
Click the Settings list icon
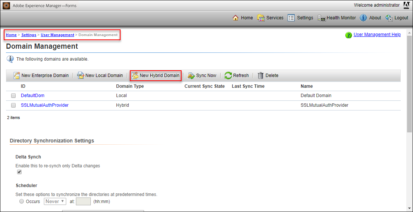[x=291, y=17]
